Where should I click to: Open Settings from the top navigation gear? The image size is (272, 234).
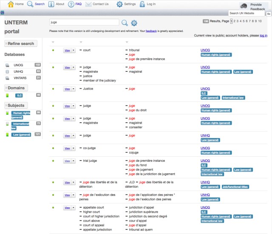click(119, 4)
